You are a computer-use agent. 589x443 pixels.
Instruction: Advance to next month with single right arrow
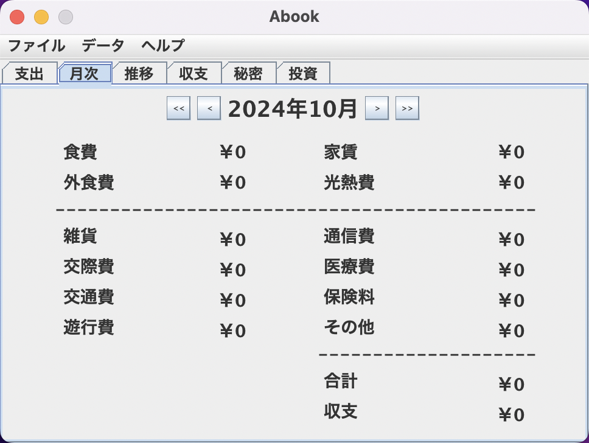(377, 108)
